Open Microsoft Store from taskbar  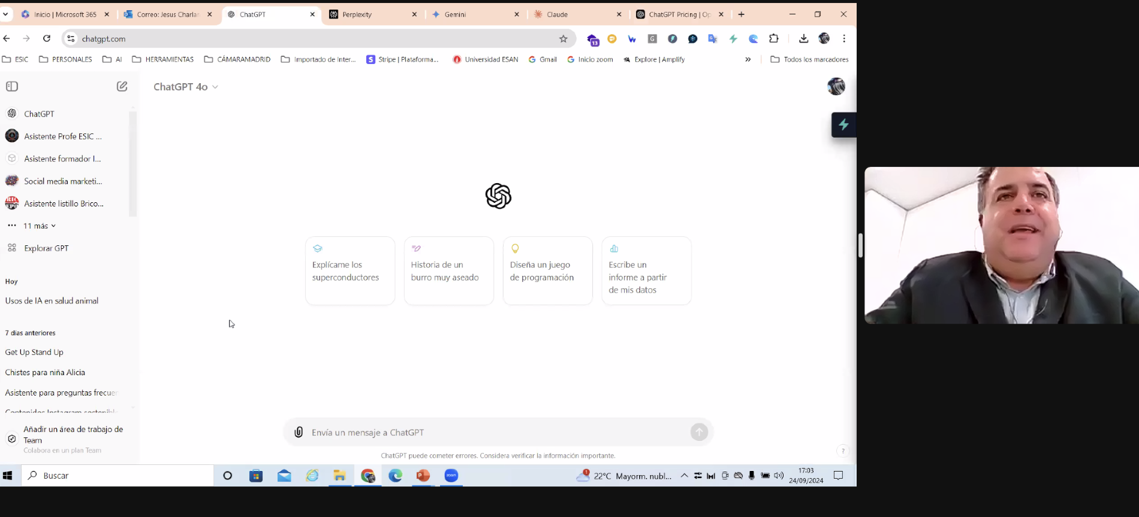coord(256,475)
